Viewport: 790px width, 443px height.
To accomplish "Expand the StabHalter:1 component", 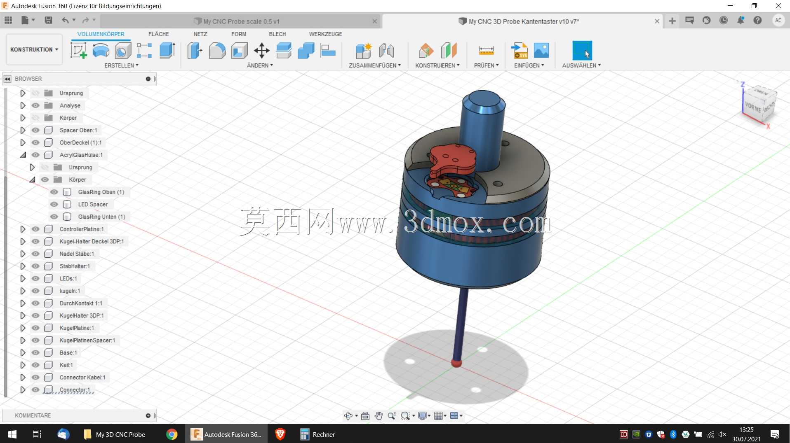I will (23, 266).
